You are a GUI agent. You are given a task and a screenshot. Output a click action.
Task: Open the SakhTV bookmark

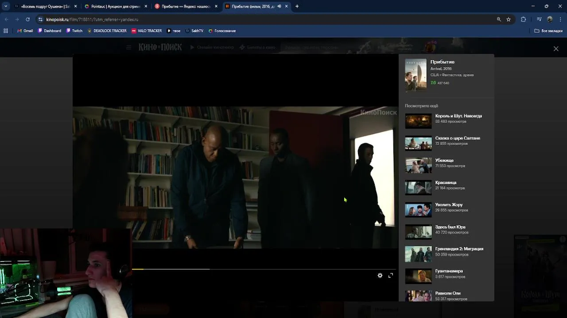[x=194, y=31]
